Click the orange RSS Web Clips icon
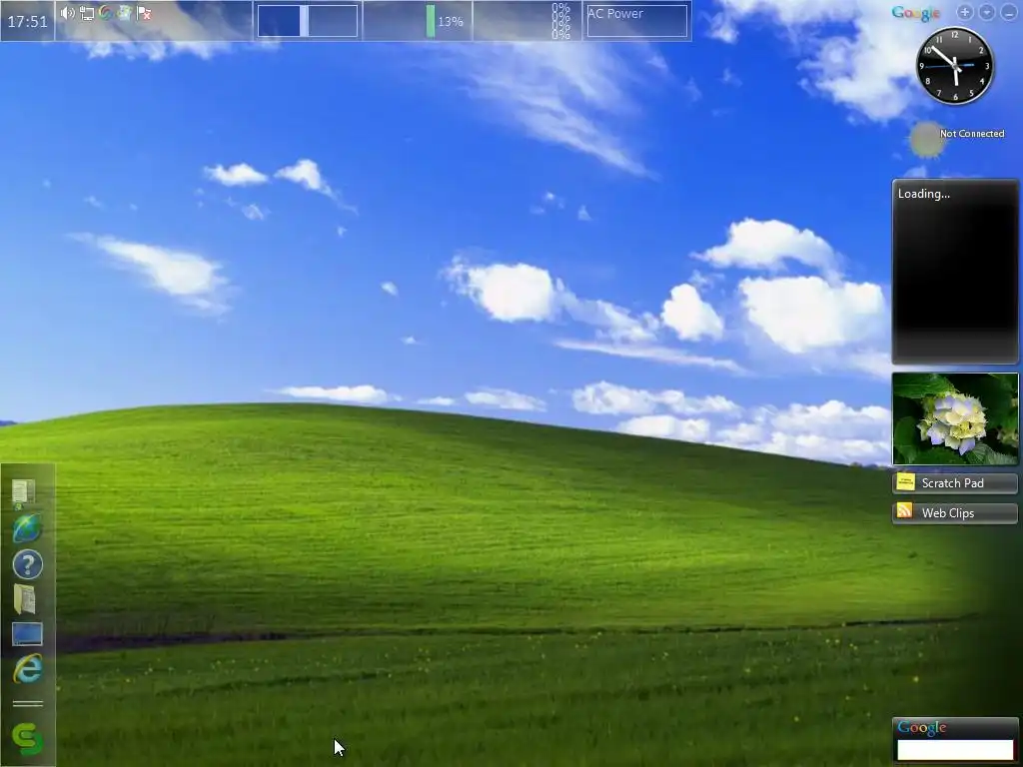Image resolution: width=1023 pixels, height=767 pixels. tap(905, 511)
